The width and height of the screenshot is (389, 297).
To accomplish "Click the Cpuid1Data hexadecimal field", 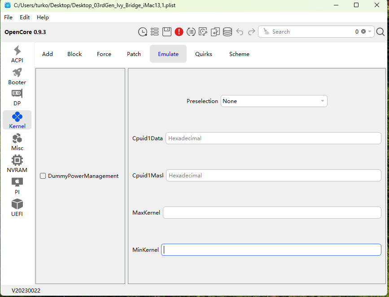I will tap(273, 138).
